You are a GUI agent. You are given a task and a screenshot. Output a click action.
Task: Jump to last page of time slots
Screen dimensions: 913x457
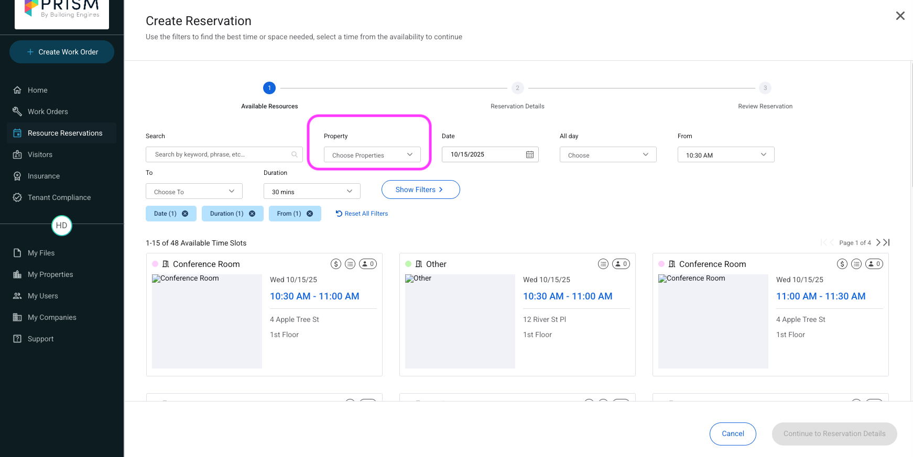pyautogui.click(x=887, y=242)
